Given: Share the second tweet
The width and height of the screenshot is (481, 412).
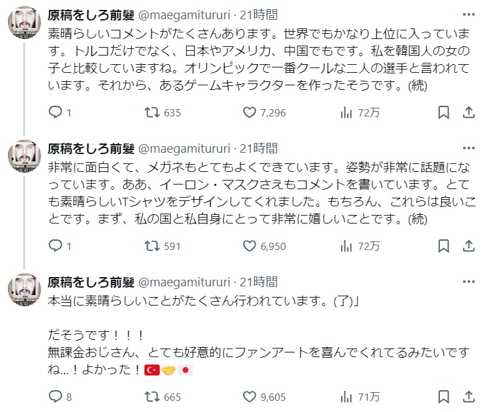Looking at the screenshot, I should 468,246.
